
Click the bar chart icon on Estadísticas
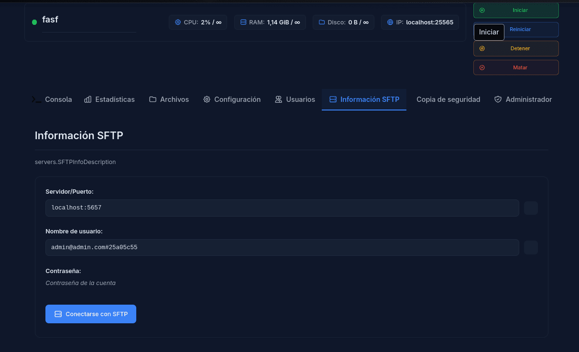point(87,99)
